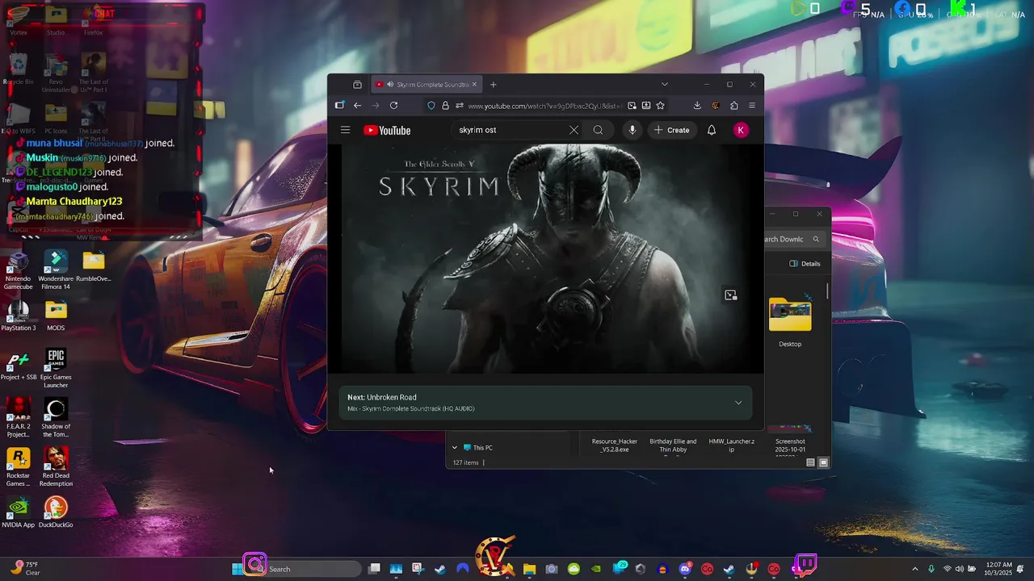
Task: Start voice search with the microphone
Action: coord(633,130)
